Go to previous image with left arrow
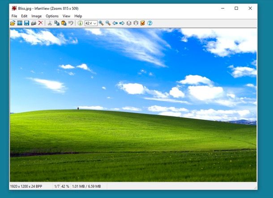The height and width of the screenshot is (198, 273). (115, 23)
